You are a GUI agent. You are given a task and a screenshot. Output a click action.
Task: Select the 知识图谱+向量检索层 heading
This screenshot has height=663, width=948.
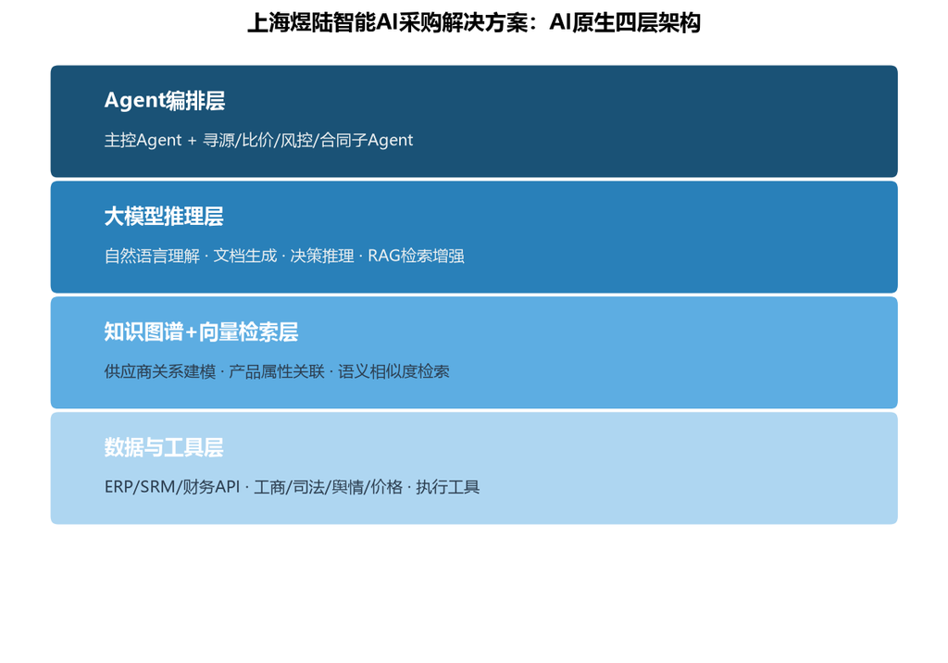click(201, 331)
